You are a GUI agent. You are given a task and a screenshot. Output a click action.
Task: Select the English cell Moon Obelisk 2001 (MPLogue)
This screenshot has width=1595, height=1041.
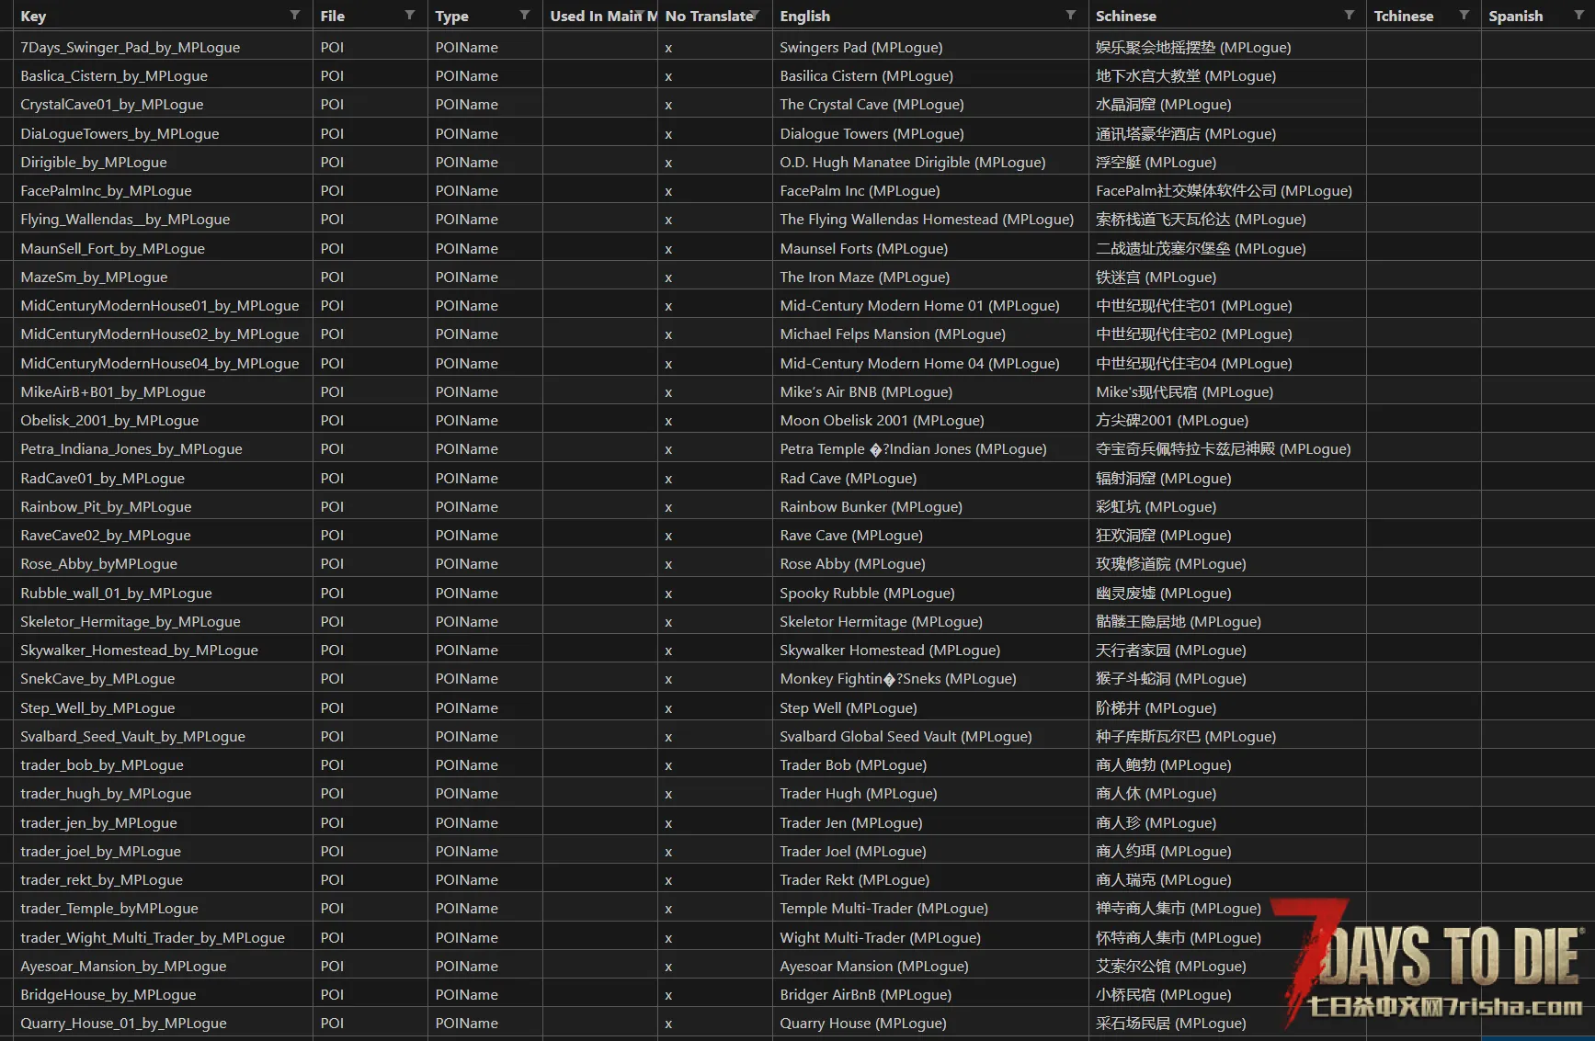pos(930,420)
